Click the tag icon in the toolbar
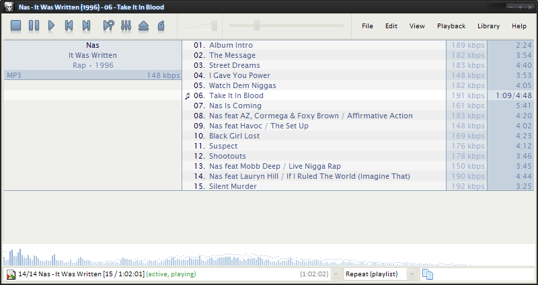 pos(161,26)
